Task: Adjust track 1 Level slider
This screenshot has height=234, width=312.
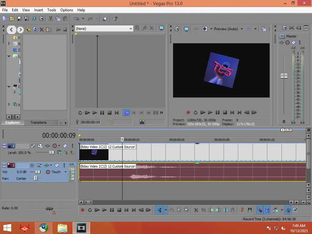Action: 51,152
